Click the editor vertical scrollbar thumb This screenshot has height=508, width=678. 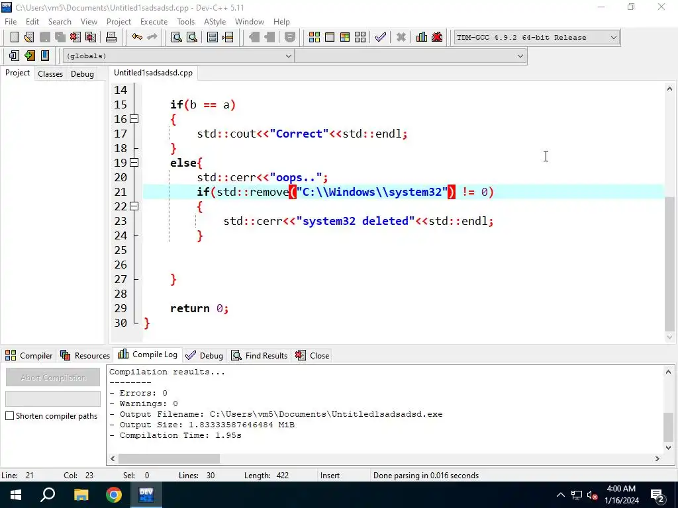(x=669, y=263)
